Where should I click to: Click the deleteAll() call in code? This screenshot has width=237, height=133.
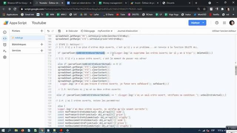(x=204, y=53)
